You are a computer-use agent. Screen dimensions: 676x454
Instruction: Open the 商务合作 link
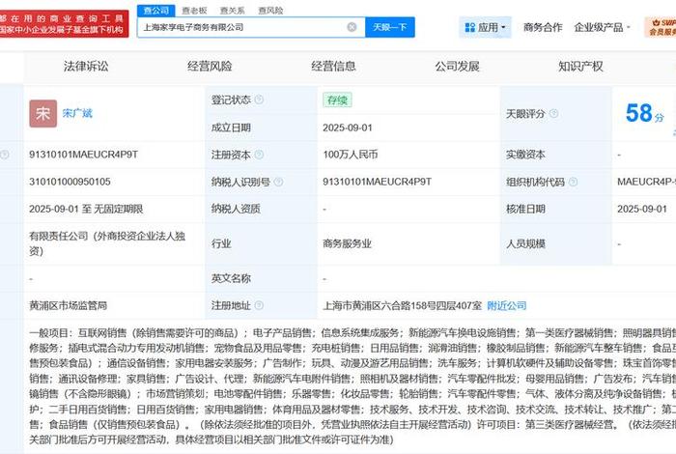543,28
